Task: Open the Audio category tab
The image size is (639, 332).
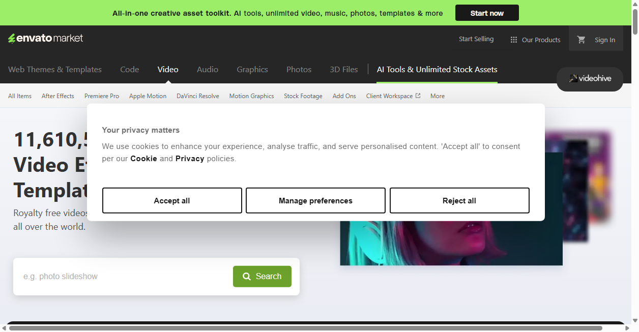Action: click(208, 70)
